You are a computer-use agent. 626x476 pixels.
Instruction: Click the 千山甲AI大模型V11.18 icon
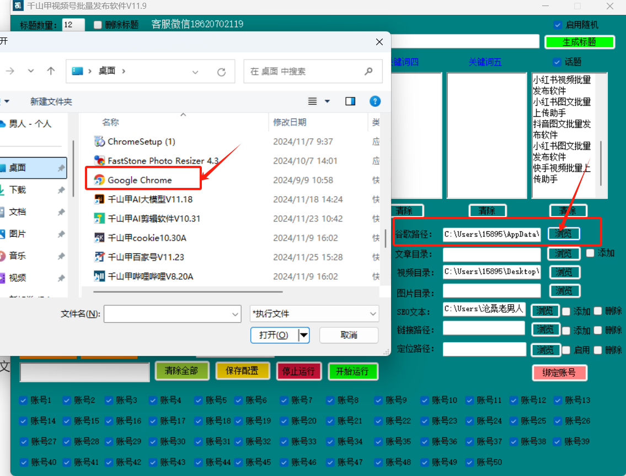tap(99, 199)
